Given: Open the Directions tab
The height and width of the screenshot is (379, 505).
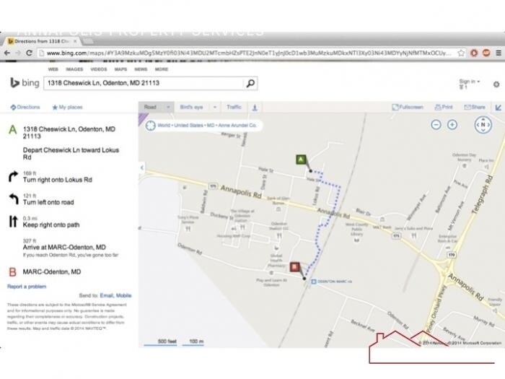Looking at the screenshot, I should click(x=25, y=107).
